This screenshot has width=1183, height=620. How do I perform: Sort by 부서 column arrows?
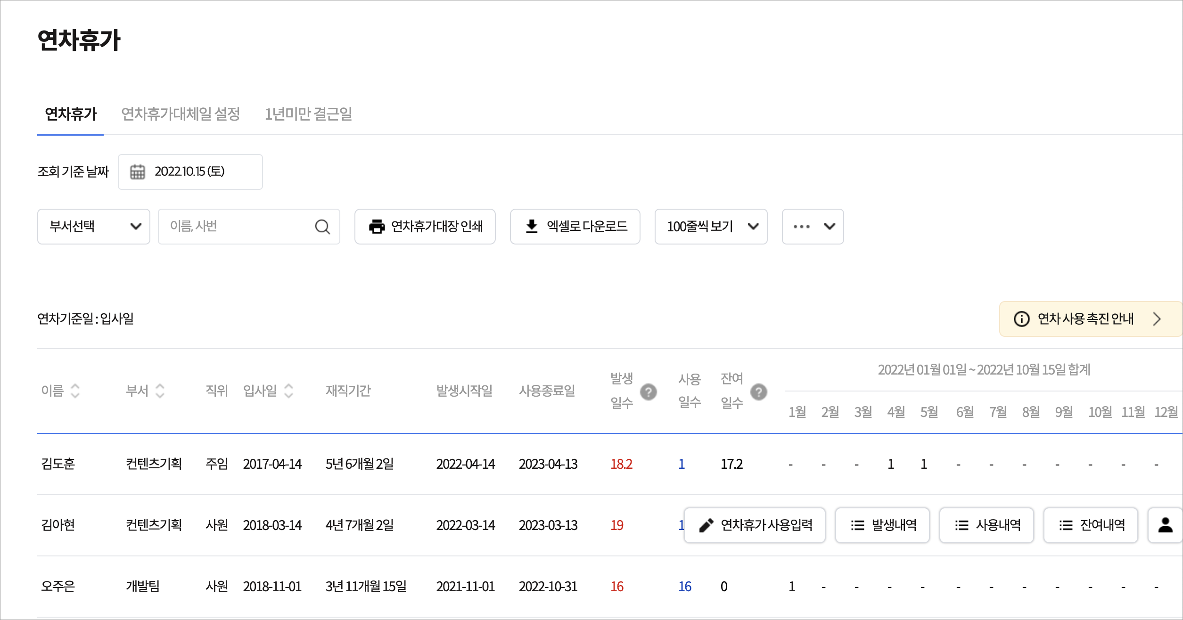coord(160,391)
